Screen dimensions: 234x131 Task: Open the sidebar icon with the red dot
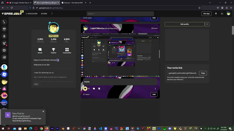point(4,43)
